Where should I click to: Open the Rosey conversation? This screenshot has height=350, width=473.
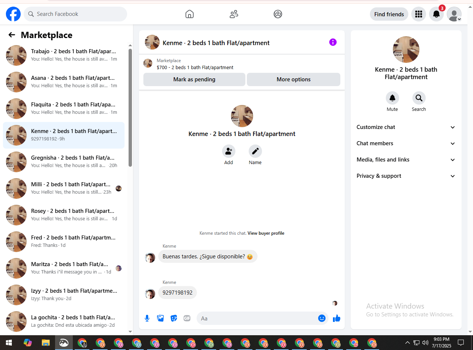[x=64, y=215]
